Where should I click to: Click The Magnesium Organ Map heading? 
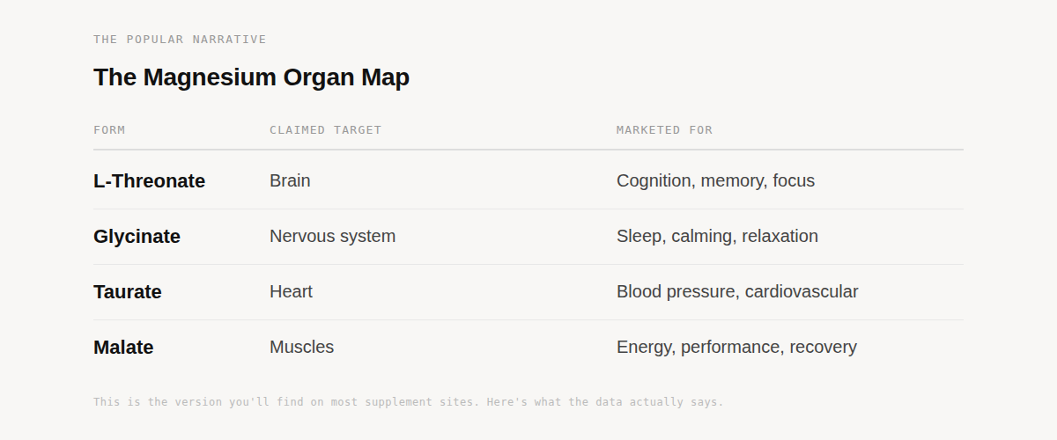point(251,77)
